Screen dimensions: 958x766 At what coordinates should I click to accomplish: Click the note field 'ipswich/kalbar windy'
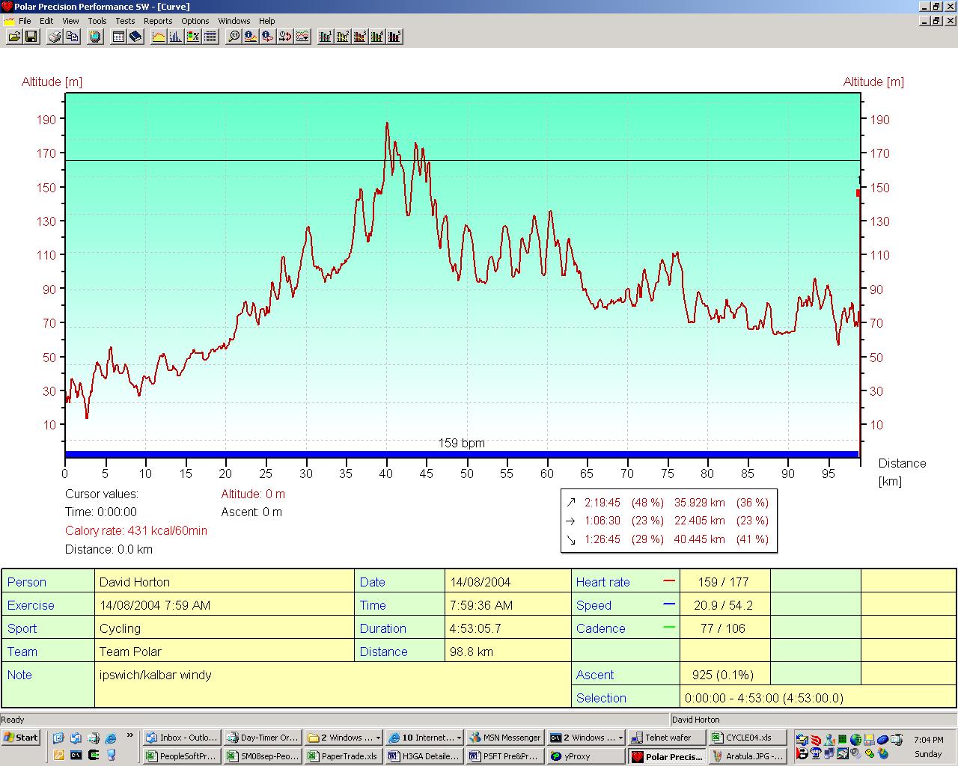click(156, 675)
